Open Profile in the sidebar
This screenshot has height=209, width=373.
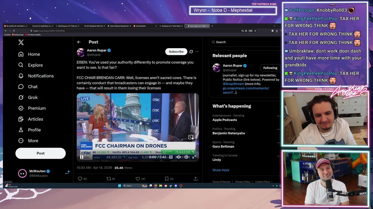click(29, 130)
